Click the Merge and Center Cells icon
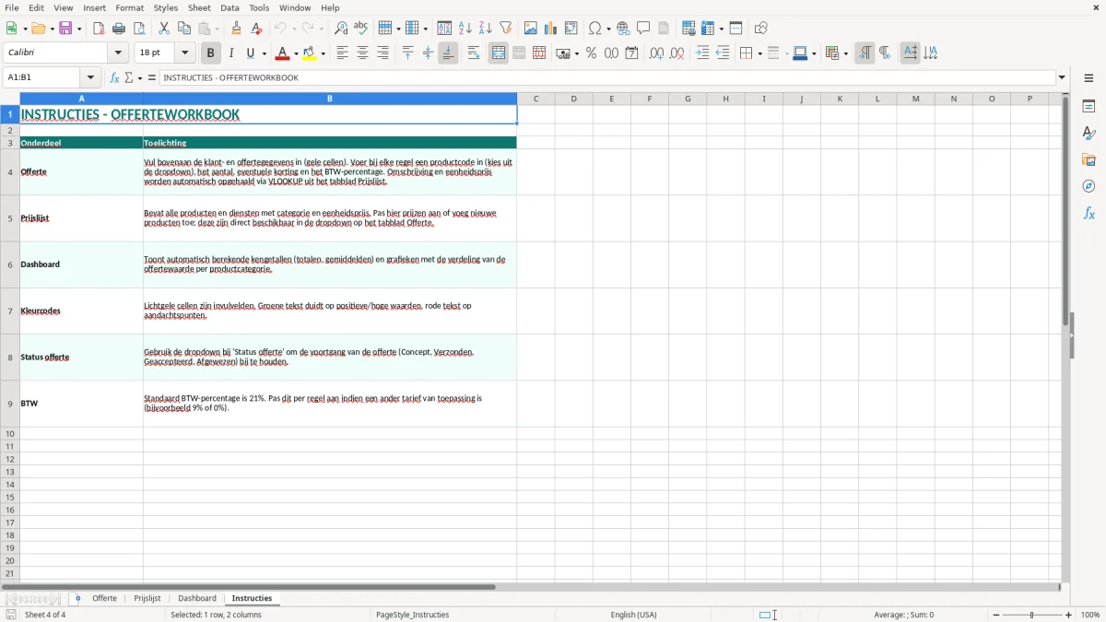 click(499, 53)
